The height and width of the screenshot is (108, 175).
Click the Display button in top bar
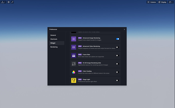coord(162,2)
